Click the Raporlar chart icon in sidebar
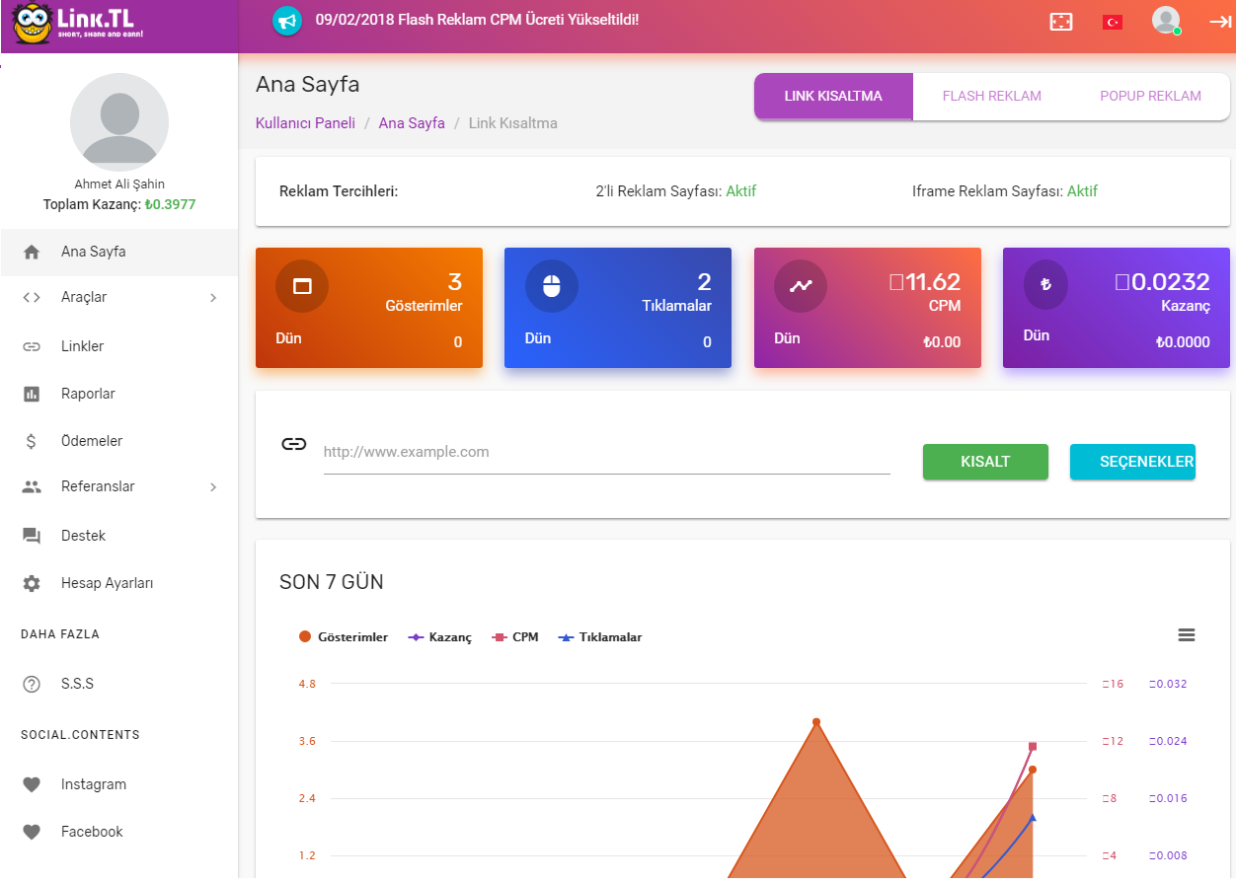This screenshot has width=1236, height=884. tap(32, 394)
